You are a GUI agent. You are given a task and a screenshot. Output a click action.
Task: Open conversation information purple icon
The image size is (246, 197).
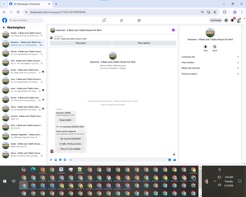coord(173,30)
